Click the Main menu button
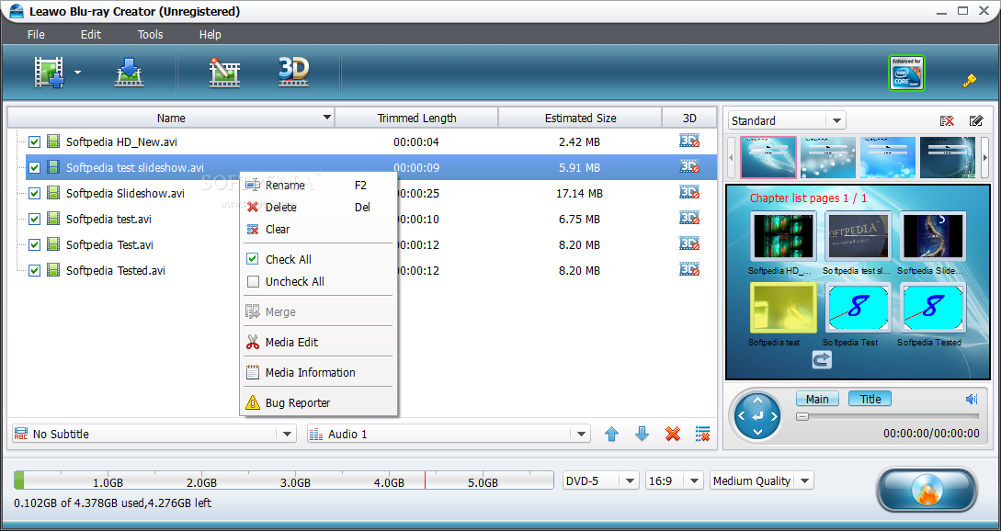The height and width of the screenshot is (531, 1001). click(x=817, y=399)
